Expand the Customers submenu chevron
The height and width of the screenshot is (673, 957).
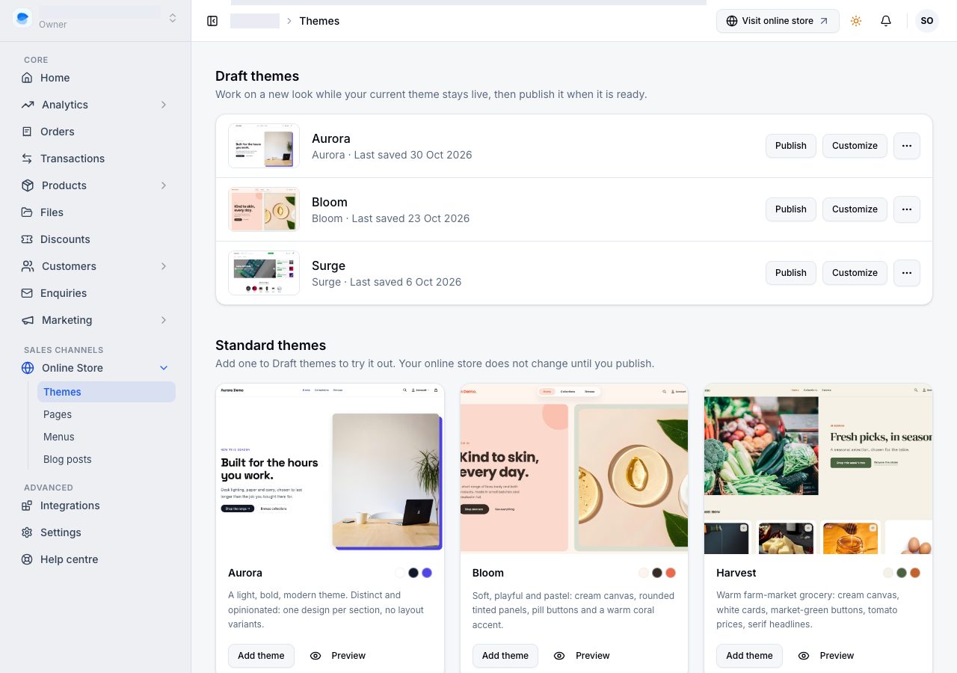coord(164,266)
